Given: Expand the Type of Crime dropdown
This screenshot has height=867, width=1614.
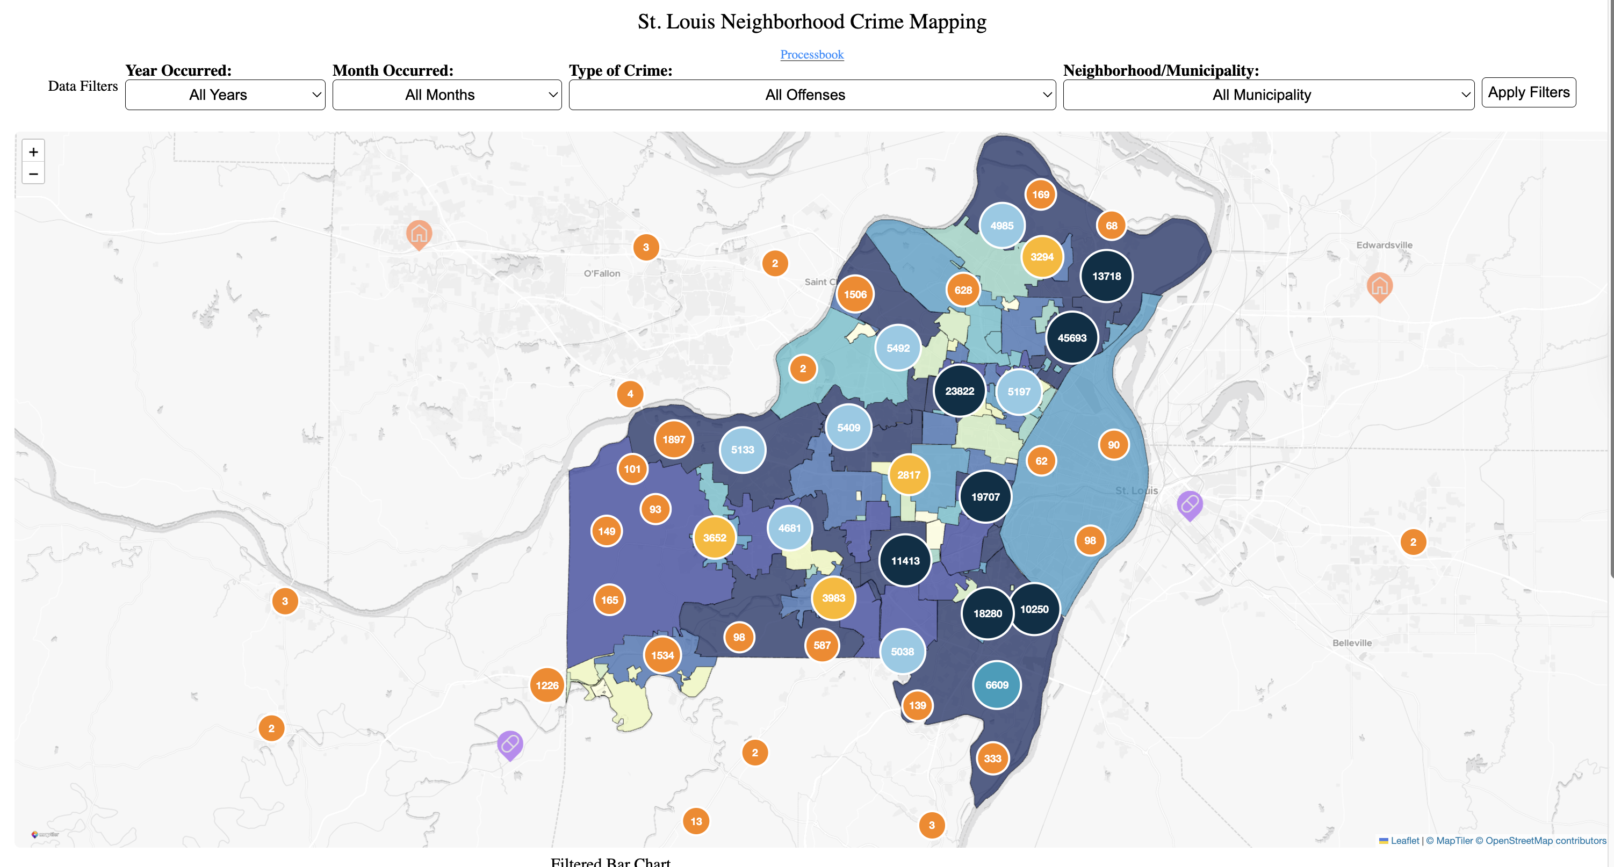Looking at the screenshot, I should point(811,95).
